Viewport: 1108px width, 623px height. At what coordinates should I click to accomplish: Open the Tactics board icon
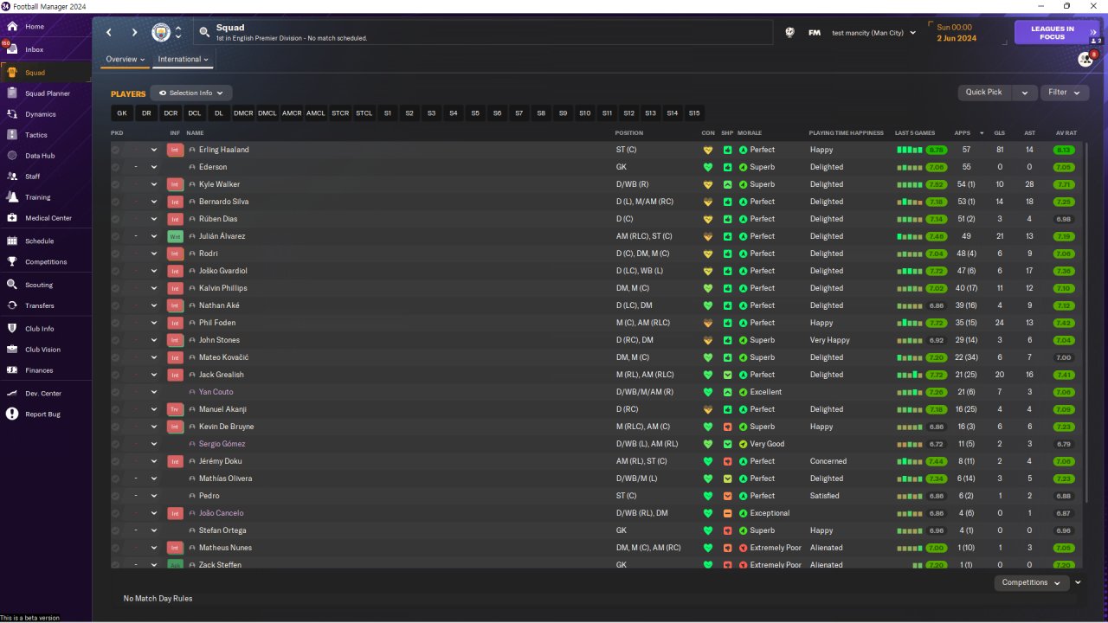point(12,135)
